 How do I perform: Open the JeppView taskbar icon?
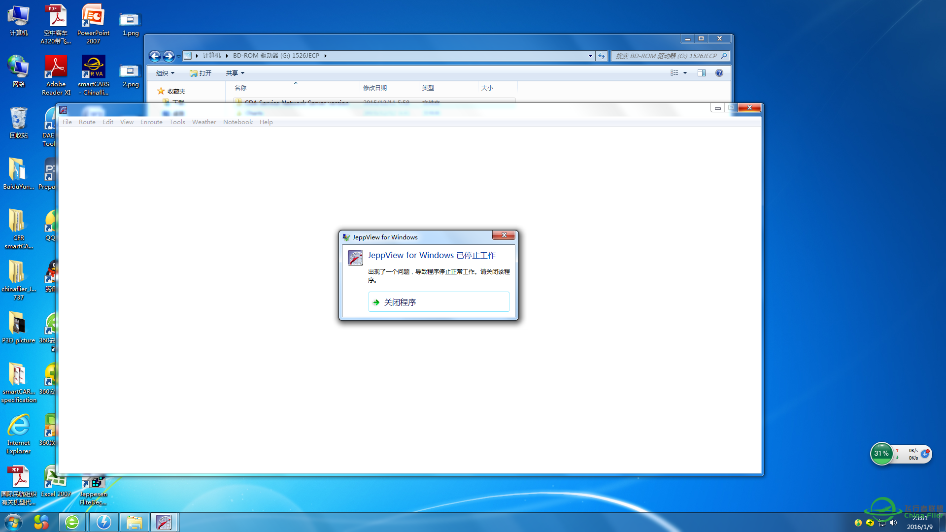tap(164, 522)
